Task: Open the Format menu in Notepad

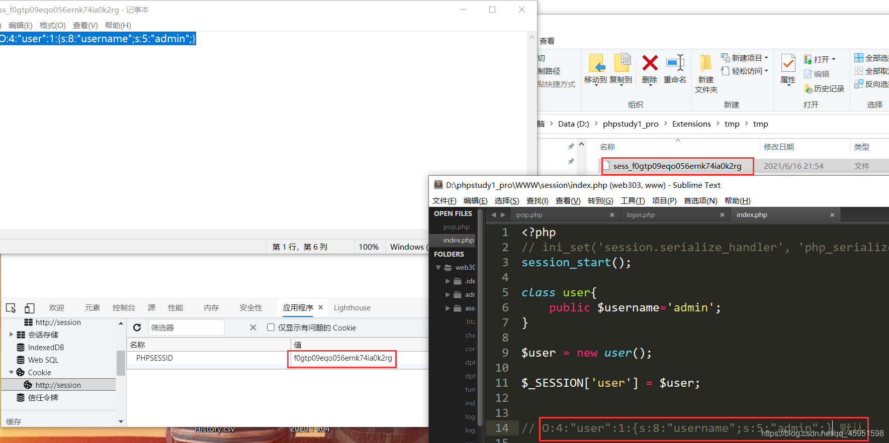Action: [x=52, y=26]
